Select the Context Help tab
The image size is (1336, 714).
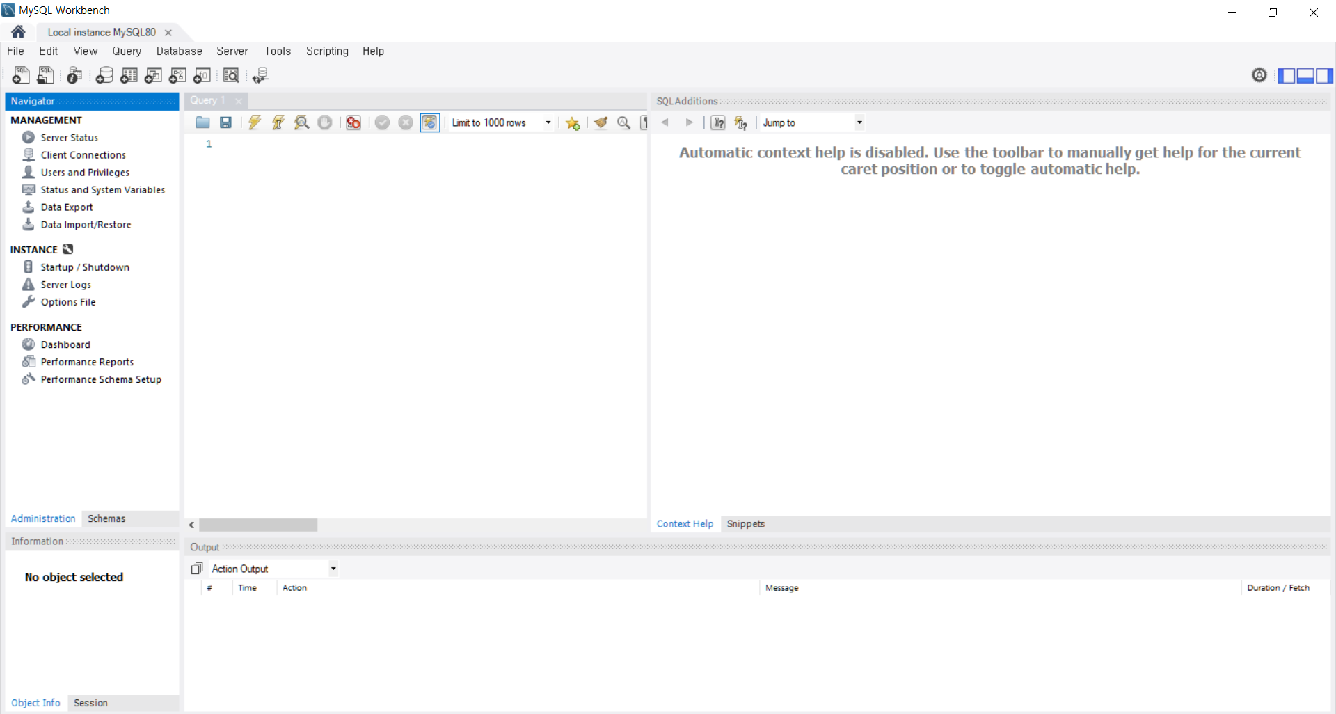(685, 524)
